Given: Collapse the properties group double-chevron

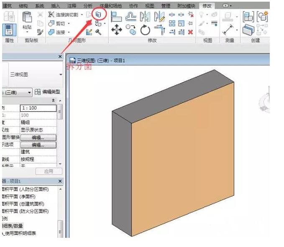Looking at the screenshot, I should coord(53,101).
